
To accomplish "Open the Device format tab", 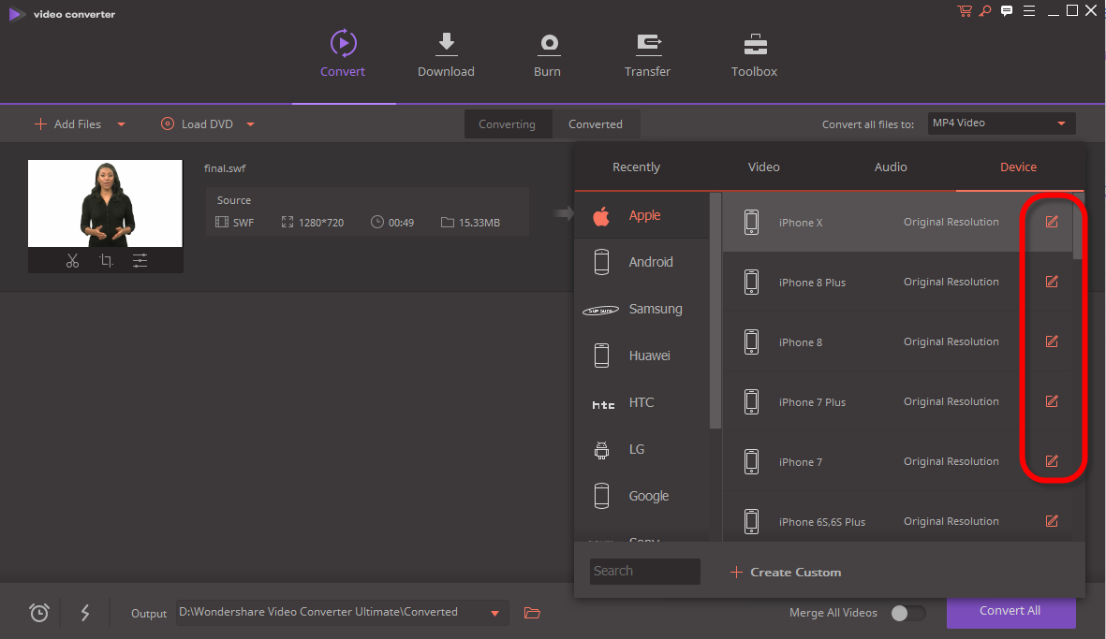I will 1019,167.
